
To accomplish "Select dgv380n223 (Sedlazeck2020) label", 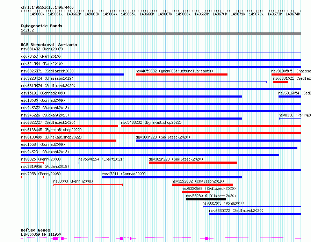I will pyautogui.click(x=163, y=137).
